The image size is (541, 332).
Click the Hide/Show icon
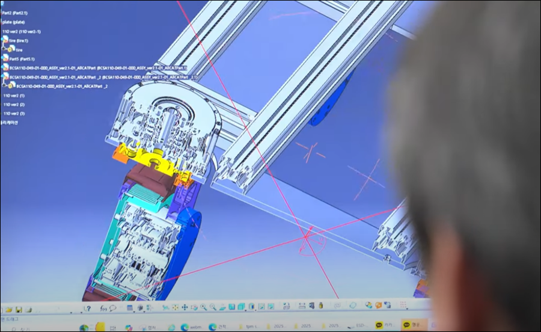(261, 307)
